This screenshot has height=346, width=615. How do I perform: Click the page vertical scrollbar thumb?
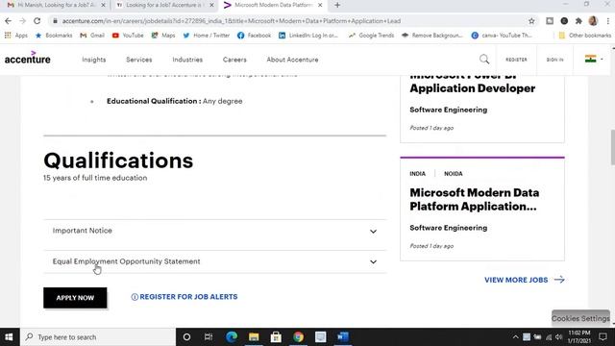point(613,147)
